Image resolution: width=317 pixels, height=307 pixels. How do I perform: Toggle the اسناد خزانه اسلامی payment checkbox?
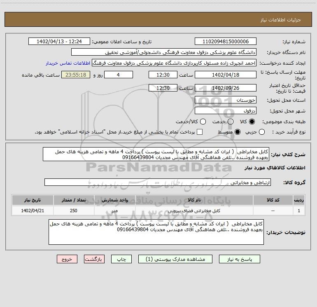click(200, 132)
